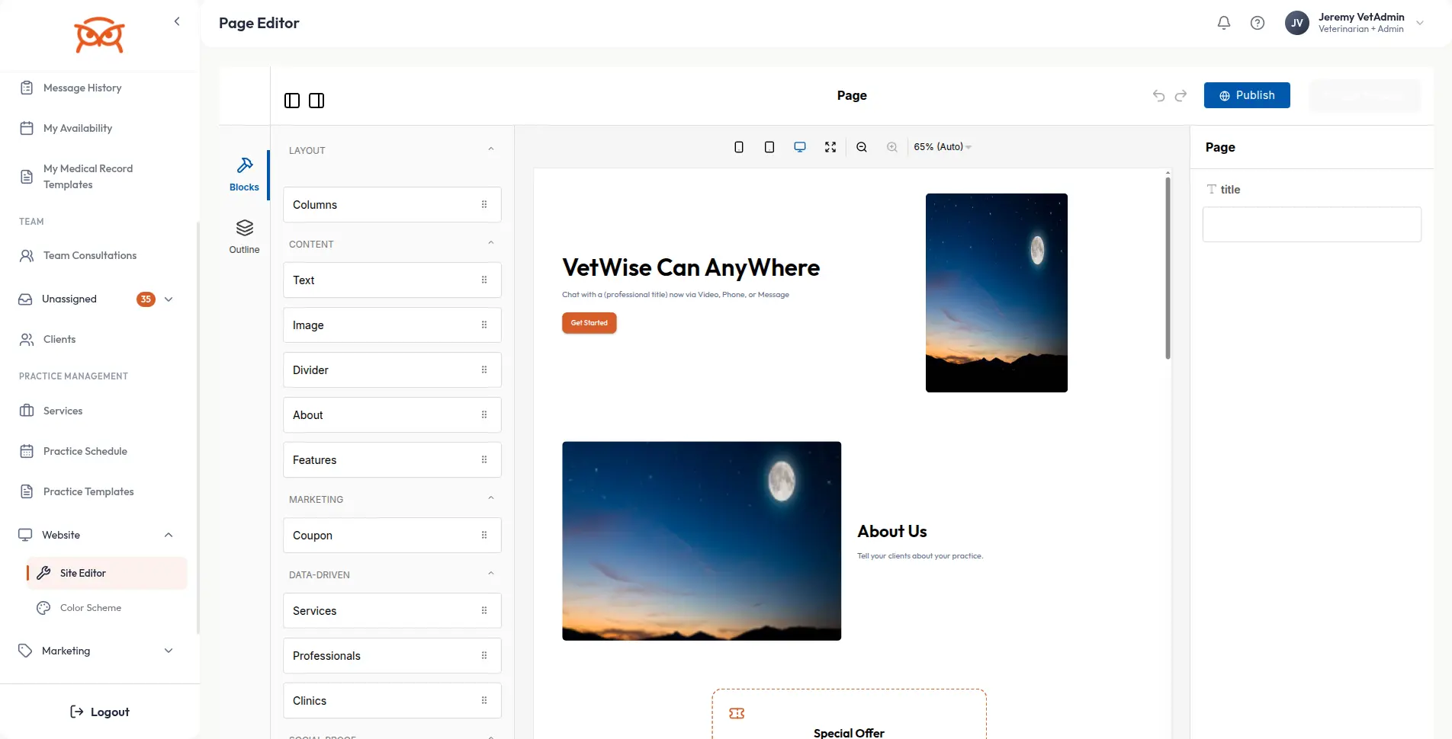Select the Professionals data block
Viewport: 1452px width, 739px height.
[392, 655]
